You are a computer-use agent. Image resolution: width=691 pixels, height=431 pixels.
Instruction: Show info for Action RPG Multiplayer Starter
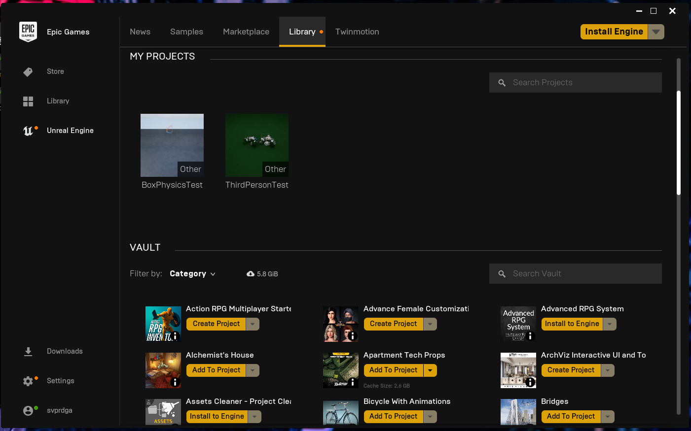pyautogui.click(x=175, y=336)
